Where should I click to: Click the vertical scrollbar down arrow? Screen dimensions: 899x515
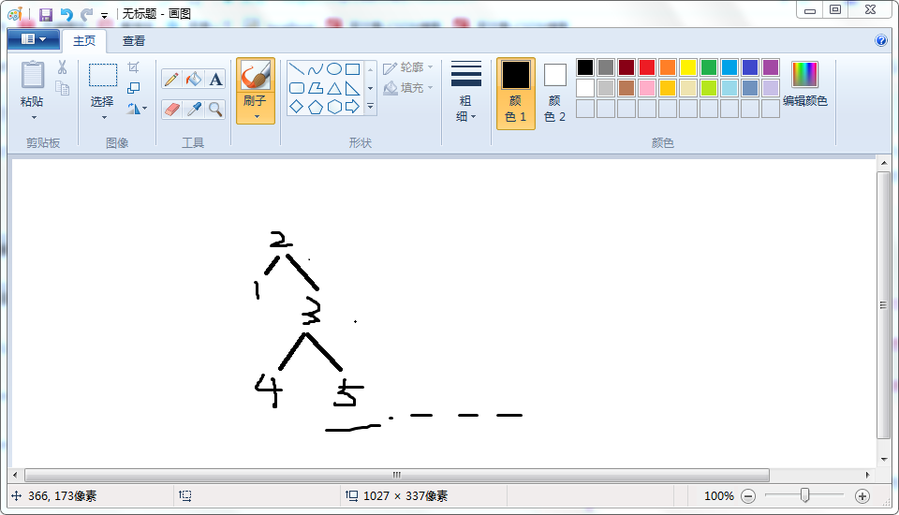(883, 460)
